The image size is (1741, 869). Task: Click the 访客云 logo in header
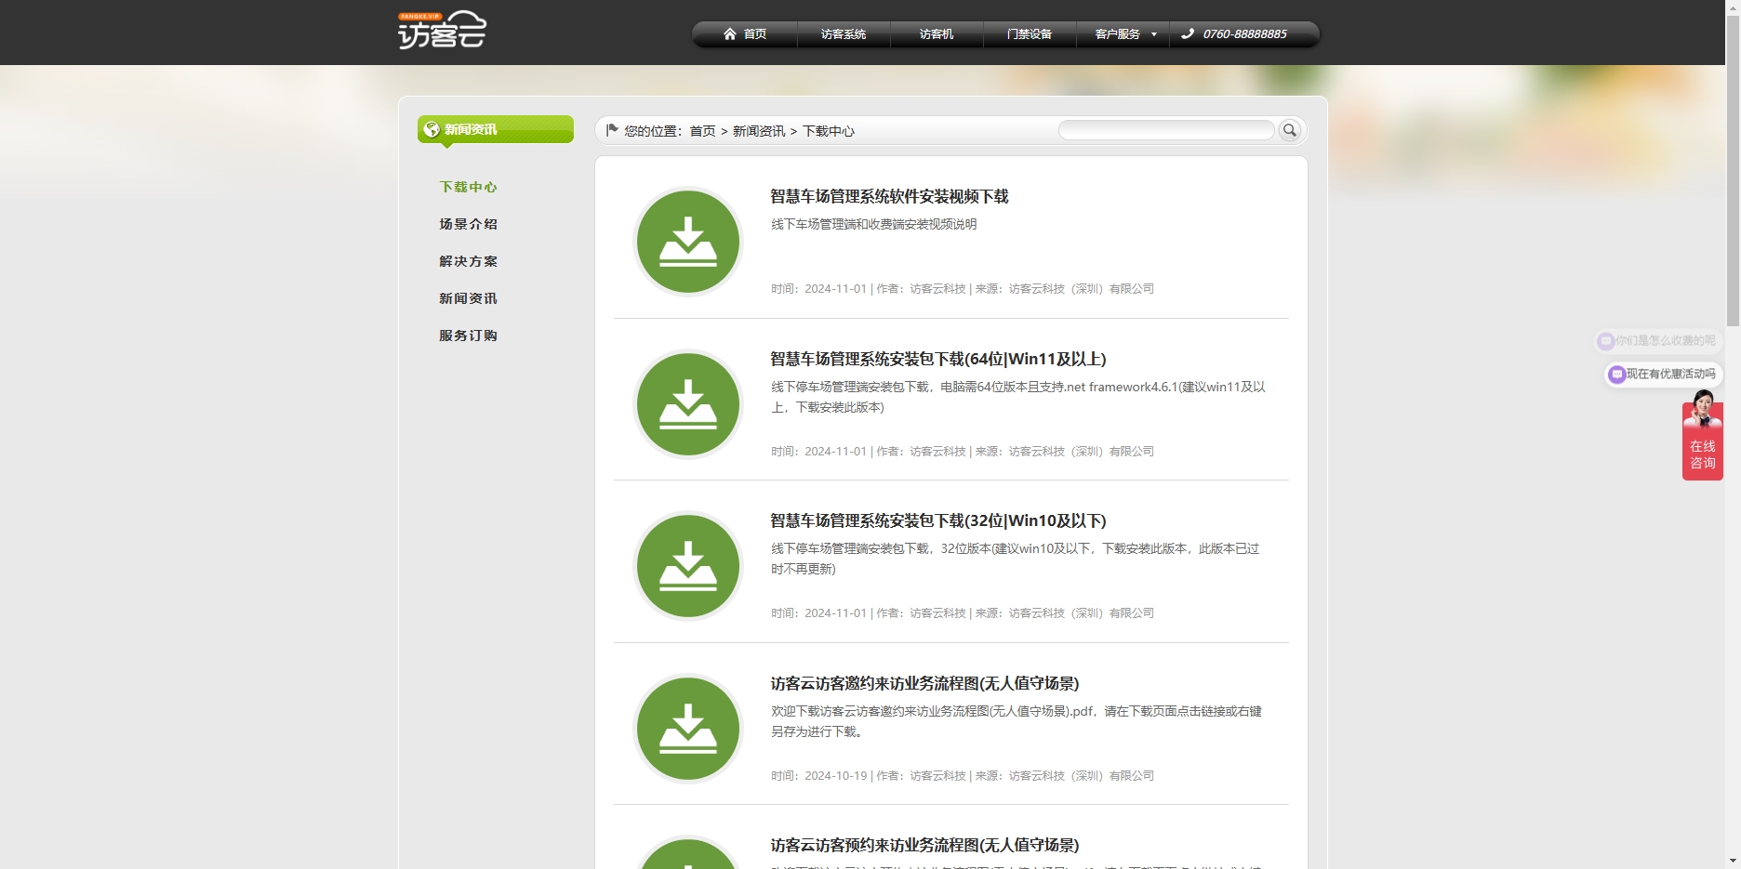pyautogui.click(x=442, y=30)
